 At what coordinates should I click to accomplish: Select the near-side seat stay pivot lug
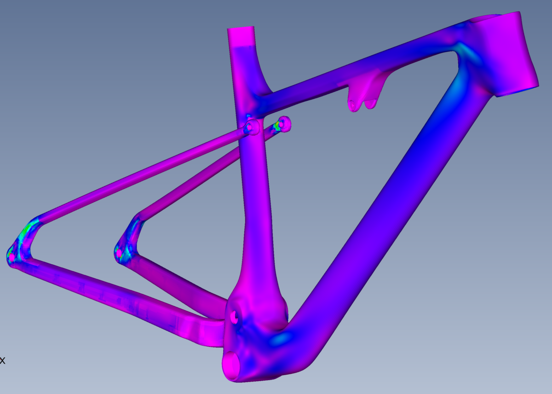pos(252,126)
